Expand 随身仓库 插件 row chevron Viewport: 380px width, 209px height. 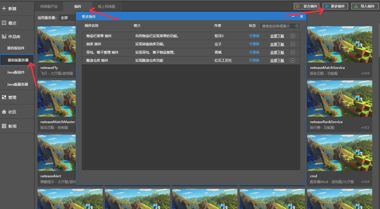293,60
